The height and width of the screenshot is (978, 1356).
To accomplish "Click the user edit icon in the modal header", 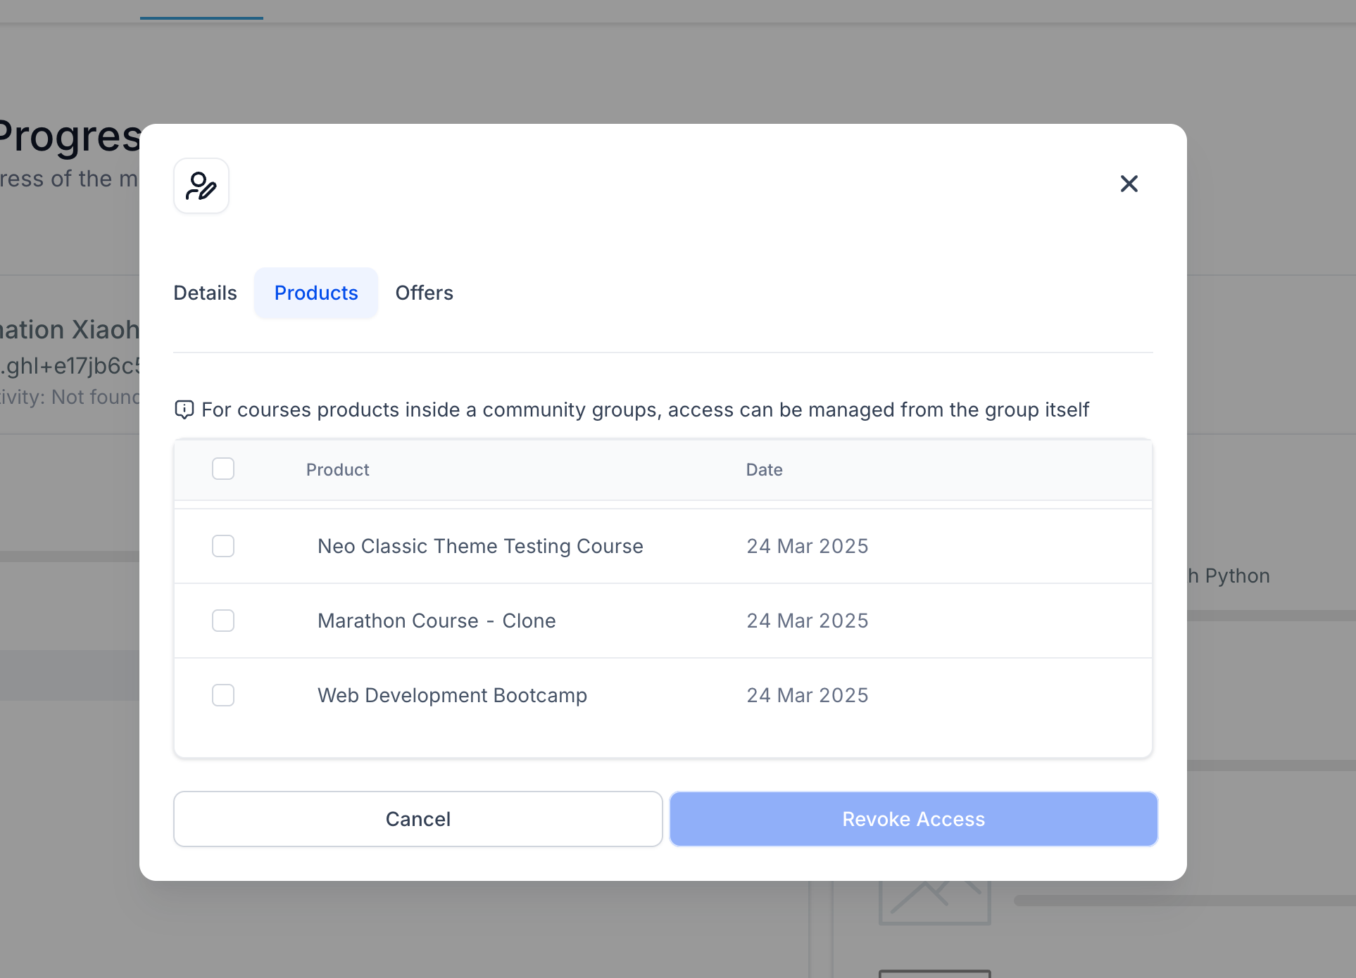I will 201,186.
